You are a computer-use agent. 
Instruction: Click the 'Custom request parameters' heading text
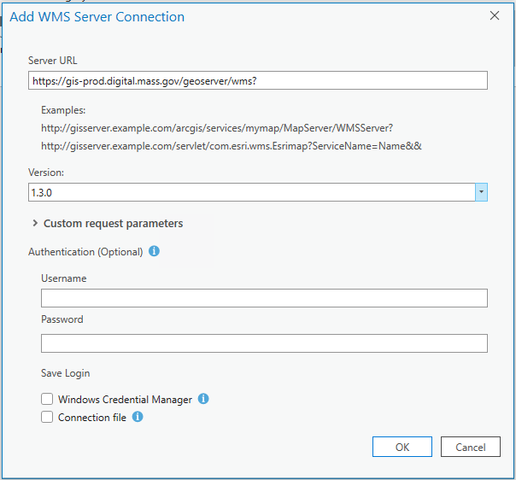click(x=113, y=224)
